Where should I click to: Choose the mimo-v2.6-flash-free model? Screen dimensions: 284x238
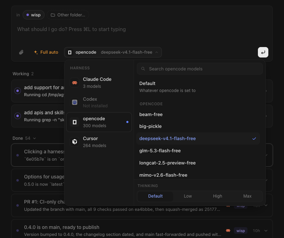tap(198, 175)
